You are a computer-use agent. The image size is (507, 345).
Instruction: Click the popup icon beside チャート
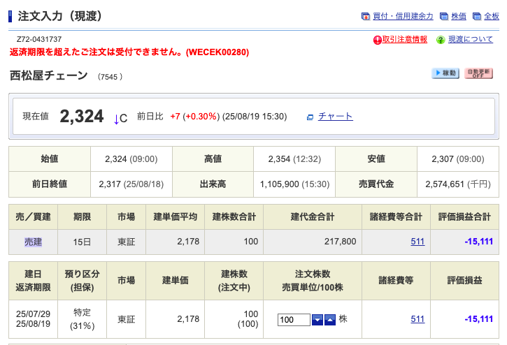tap(310, 117)
